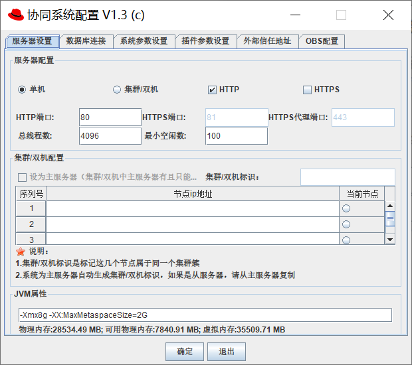
Task: Click the 总线程数 field containing 4096
Action: click(110, 136)
